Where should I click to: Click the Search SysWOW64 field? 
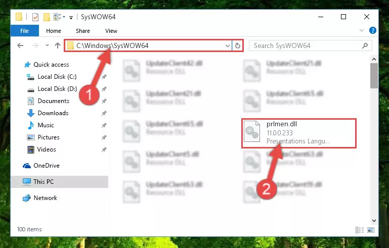(x=311, y=45)
